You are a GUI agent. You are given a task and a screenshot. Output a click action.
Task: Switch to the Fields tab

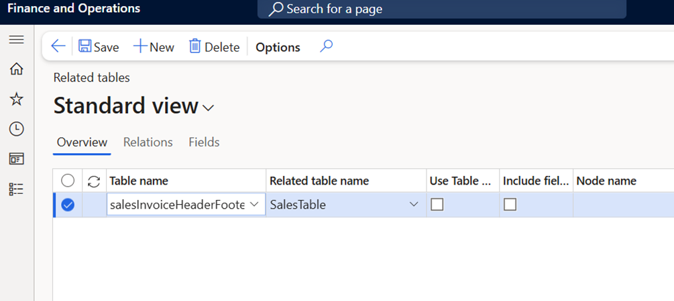tap(204, 142)
